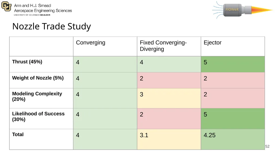Select the Thrust (45%) row label

pyautogui.click(x=27, y=62)
